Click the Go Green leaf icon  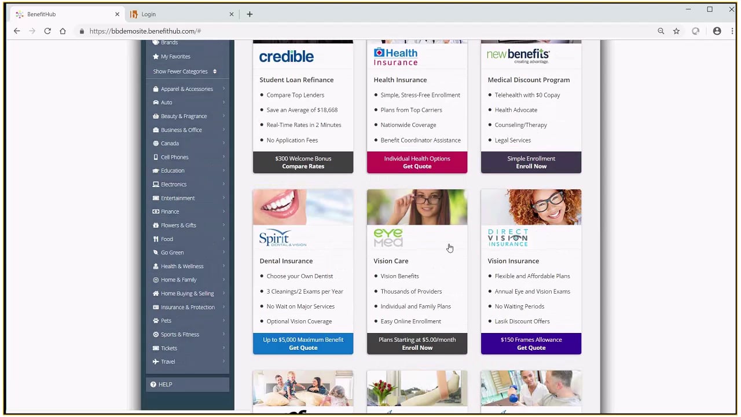tap(156, 253)
